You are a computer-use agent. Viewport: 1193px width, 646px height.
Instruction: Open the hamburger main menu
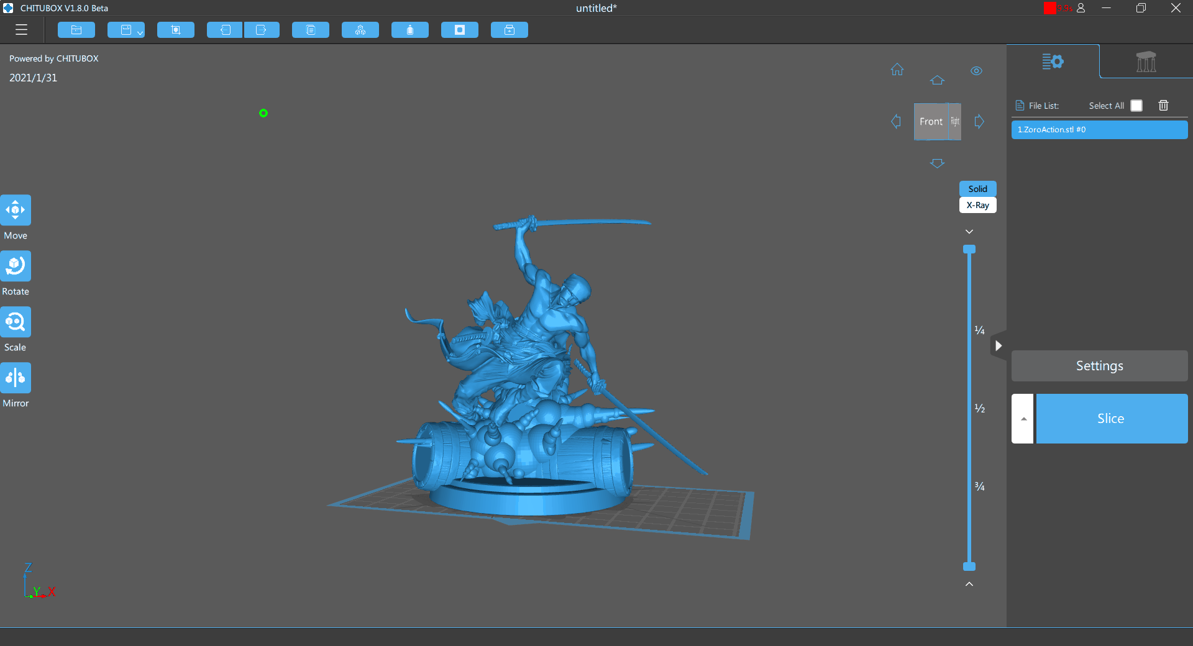(x=22, y=30)
